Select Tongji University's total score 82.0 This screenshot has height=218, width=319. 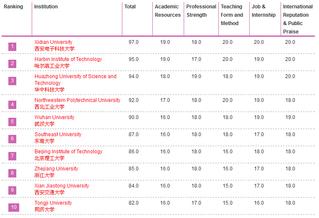click(x=134, y=203)
